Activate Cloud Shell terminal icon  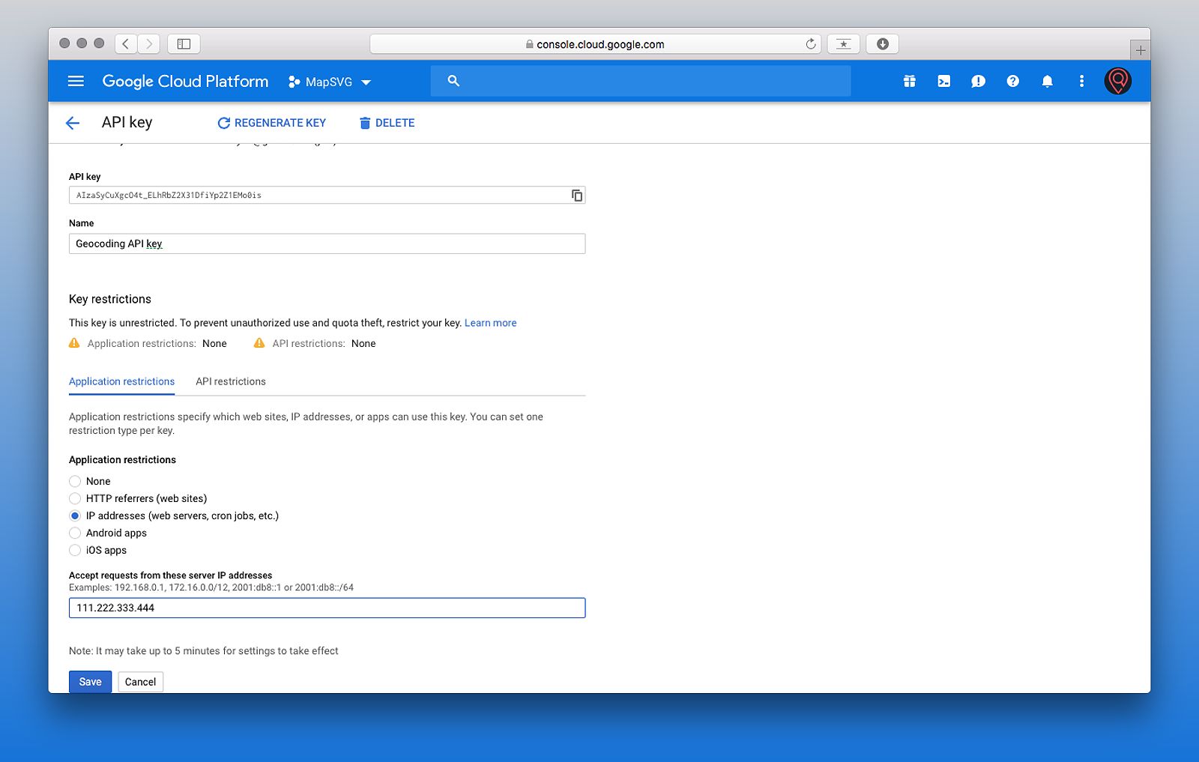click(x=944, y=81)
